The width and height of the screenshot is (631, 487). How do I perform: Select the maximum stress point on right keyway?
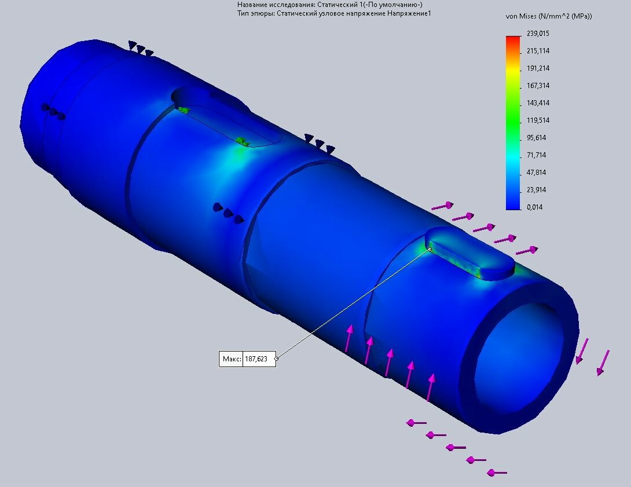(x=430, y=249)
